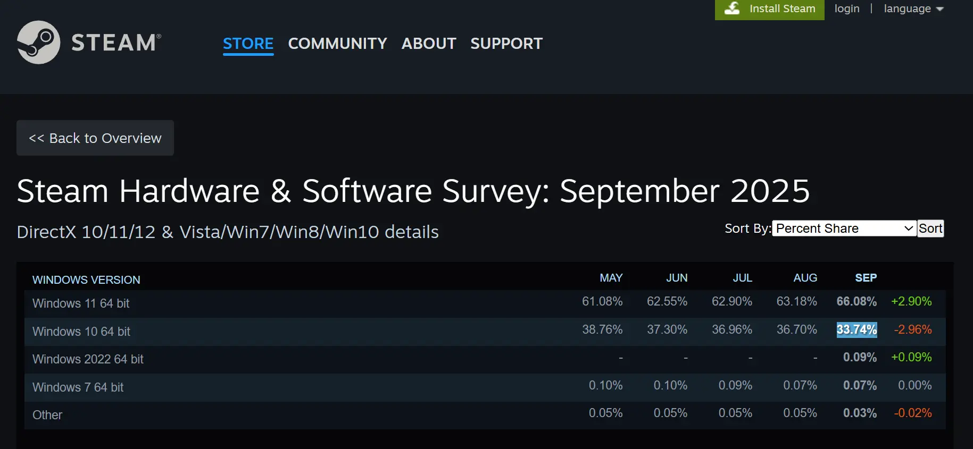Open the COMMUNITY menu
This screenshot has height=449, width=973.
click(x=337, y=44)
